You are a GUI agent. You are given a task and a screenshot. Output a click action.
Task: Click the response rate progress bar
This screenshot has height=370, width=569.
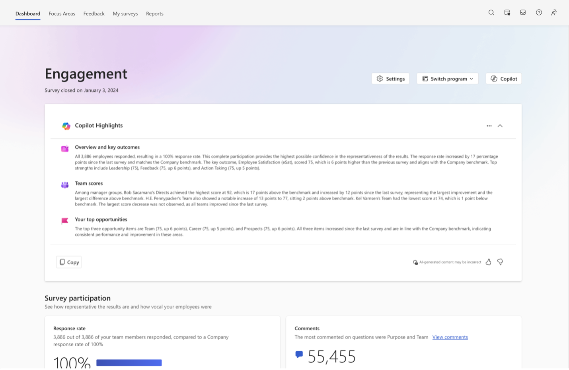[129, 363]
